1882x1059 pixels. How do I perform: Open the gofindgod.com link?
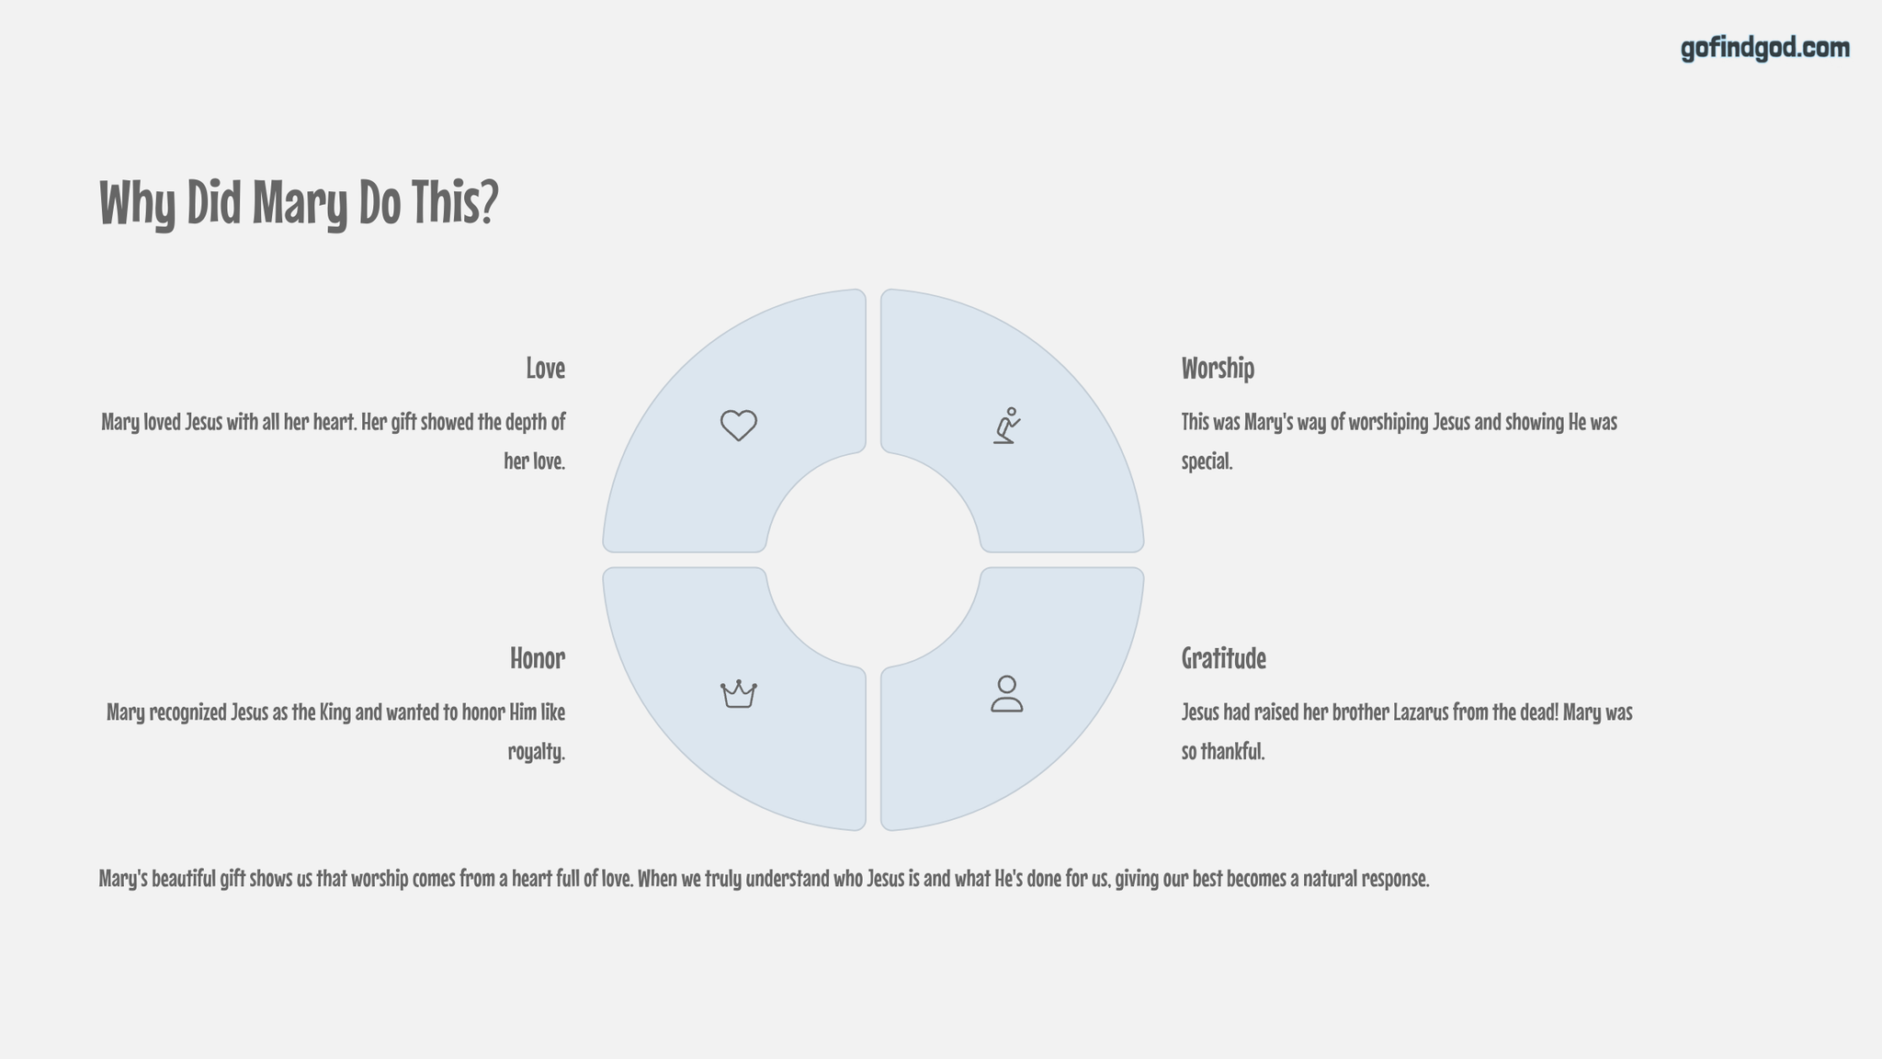[x=1765, y=48]
